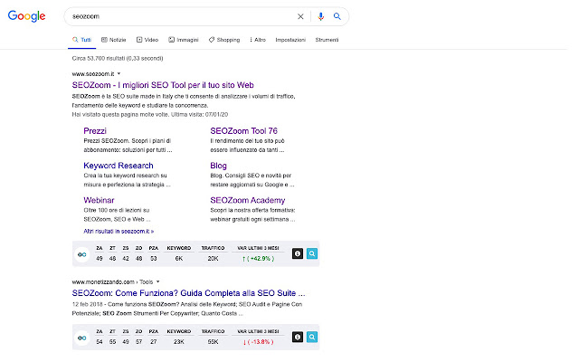579x362 pixels.
Task: Expand dropdown arrow next to www.seozoom.it
Action: tap(119, 74)
